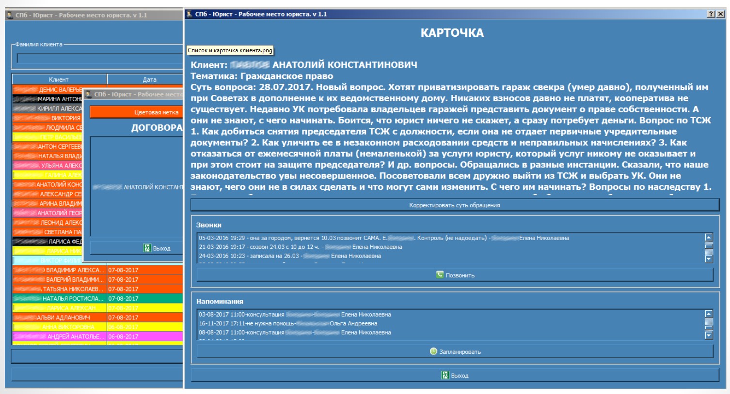Select reminder 08-08-2017 11:00 консультация
This screenshot has width=730, height=394.
(295, 332)
